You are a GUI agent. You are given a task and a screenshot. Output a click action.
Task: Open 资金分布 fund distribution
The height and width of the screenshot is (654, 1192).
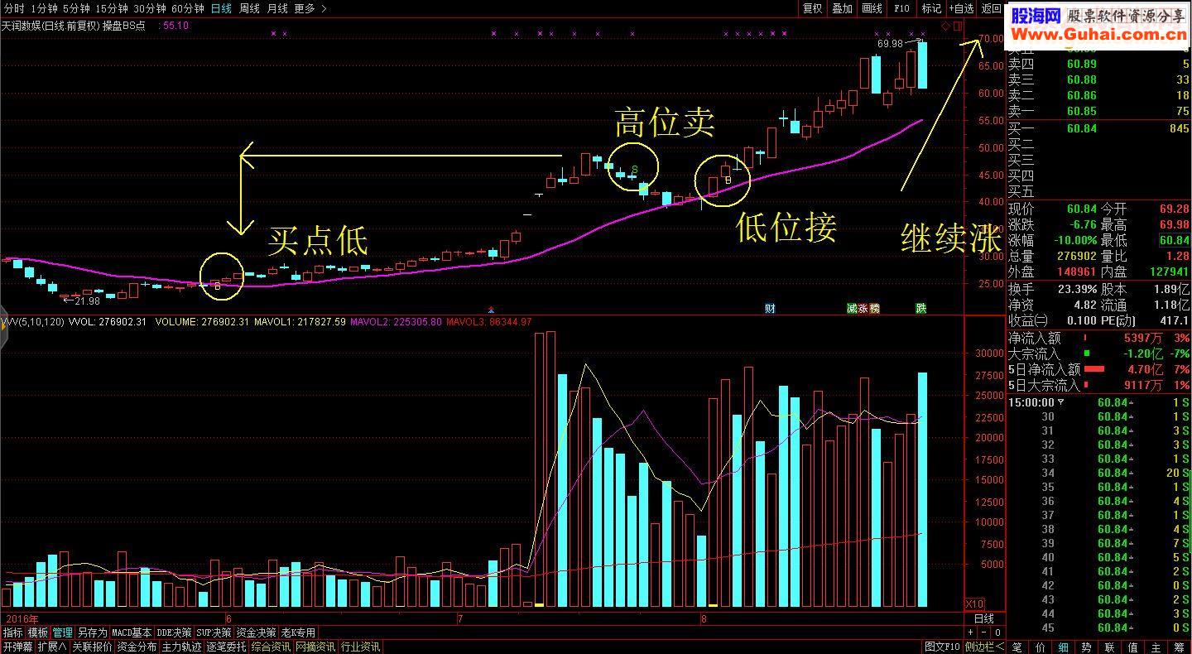pos(137,647)
